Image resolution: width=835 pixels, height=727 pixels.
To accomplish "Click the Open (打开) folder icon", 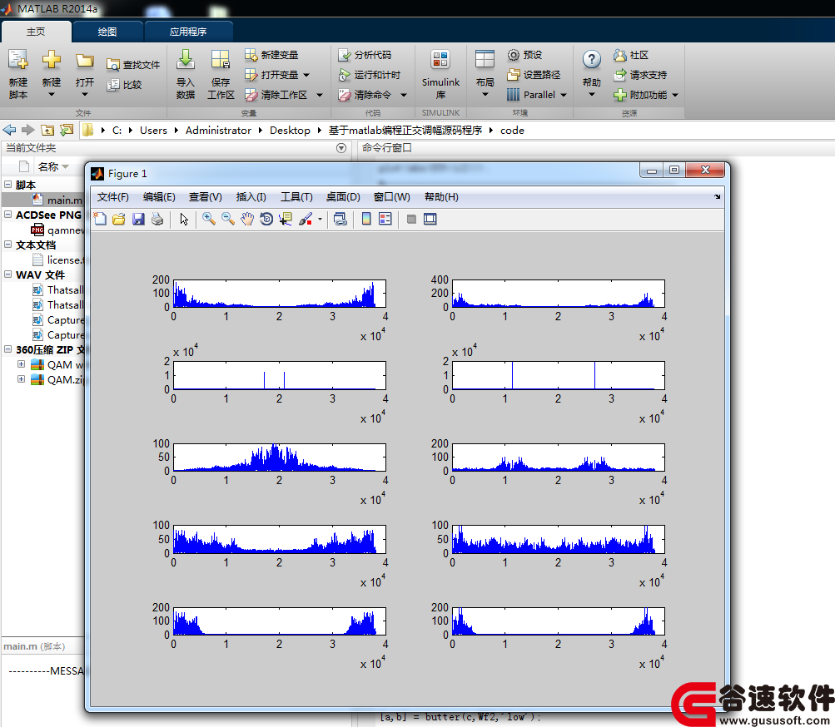I will click(x=84, y=60).
